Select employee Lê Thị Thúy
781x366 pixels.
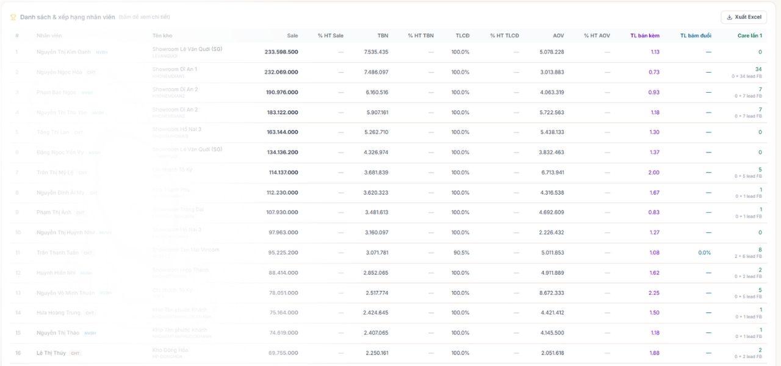(x=51, y=353)
